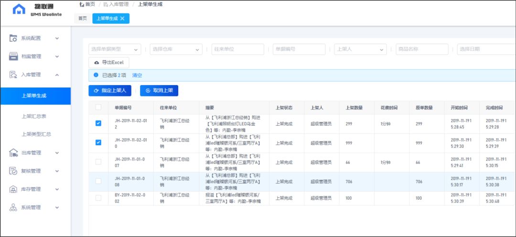
Task: Check row JH-2019-11-01-008 checkbox
Action: [x=98, y=181]
